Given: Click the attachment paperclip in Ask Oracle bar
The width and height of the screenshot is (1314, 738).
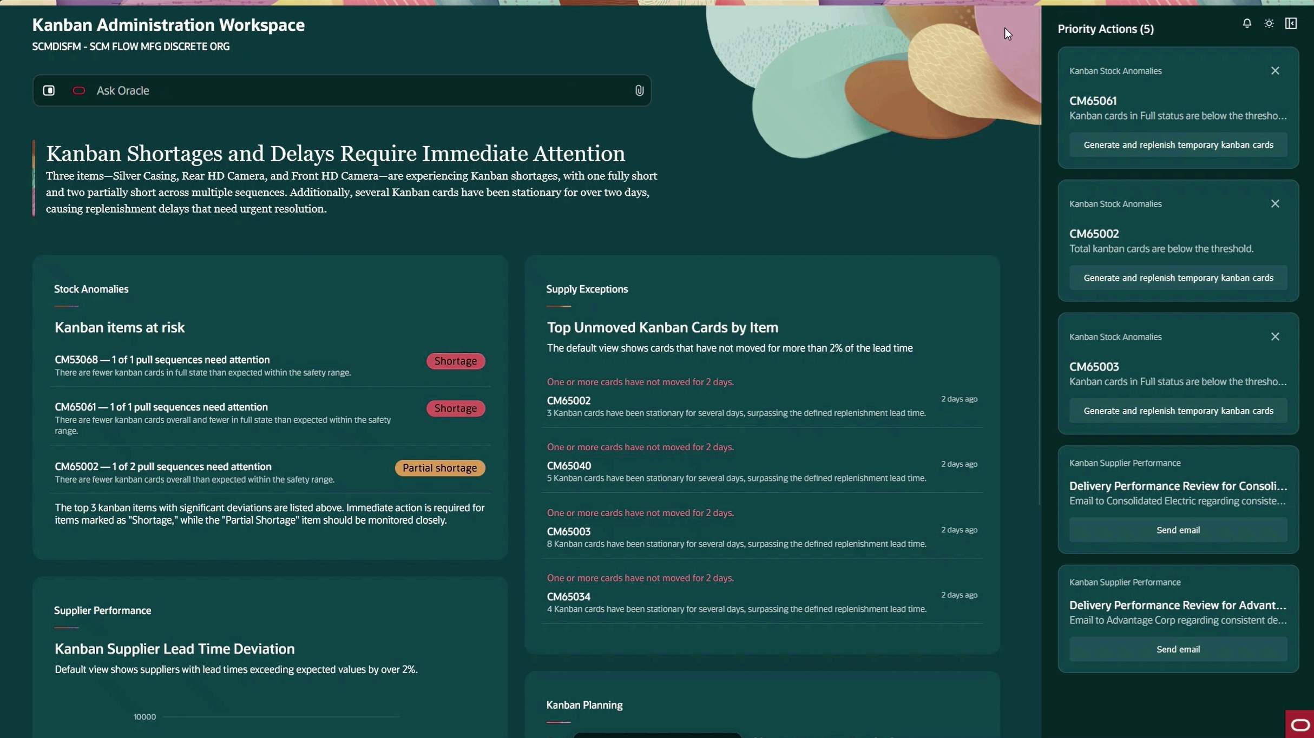Looking at the screenshot, I should coord(639,90).
